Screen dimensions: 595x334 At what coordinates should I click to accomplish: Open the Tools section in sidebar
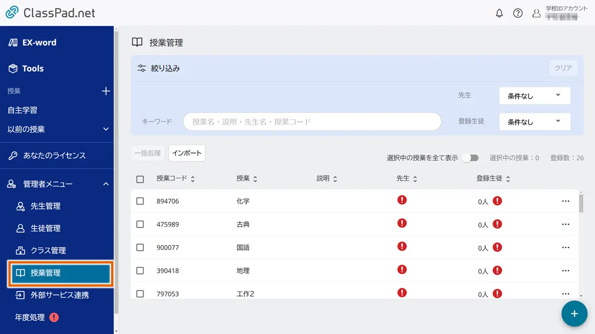[x=34, y=68]
